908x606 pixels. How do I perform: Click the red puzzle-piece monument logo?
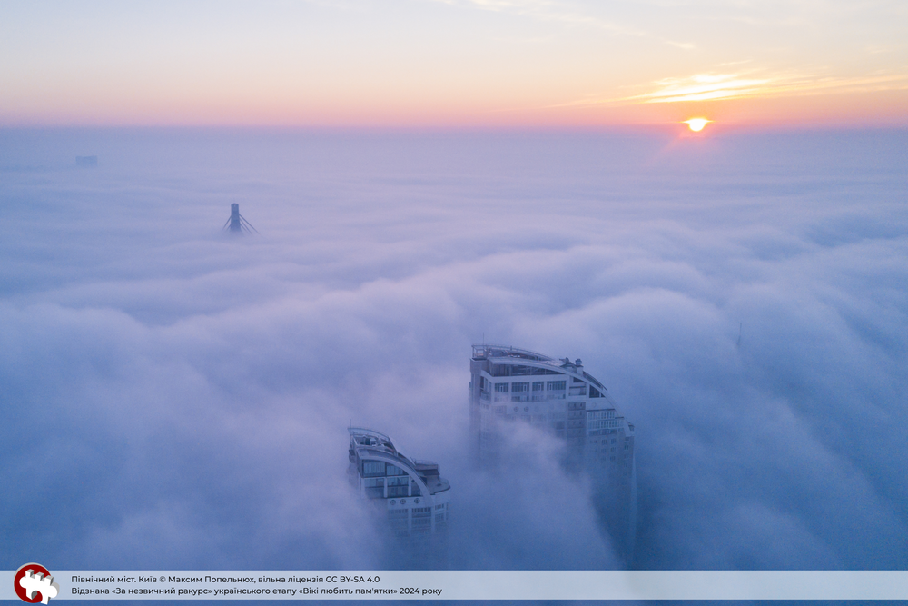point(35,583)
